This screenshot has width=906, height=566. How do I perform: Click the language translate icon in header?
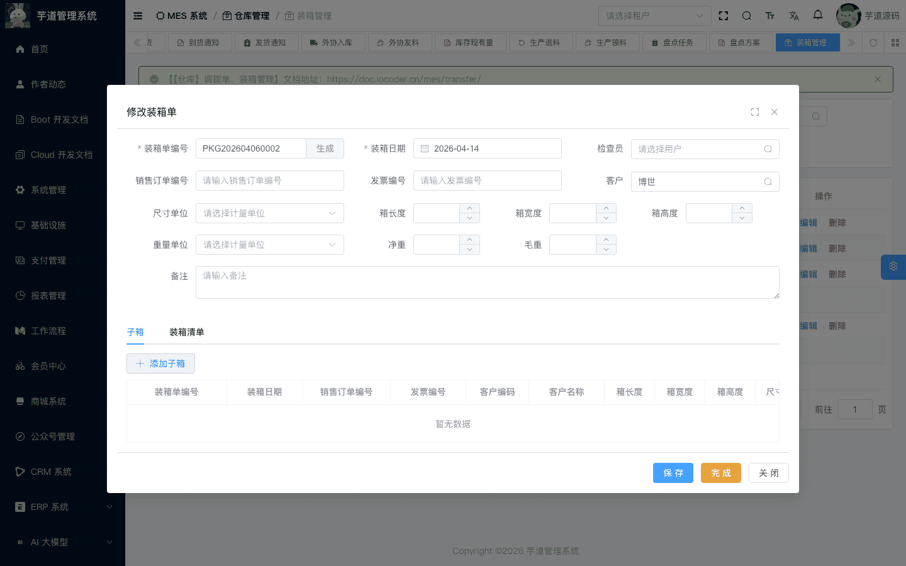click(793, 16)
